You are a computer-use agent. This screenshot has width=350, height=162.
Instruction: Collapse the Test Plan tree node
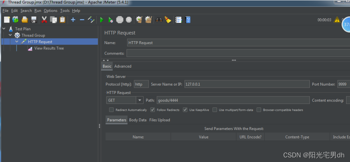pyautogui.click(x=4, y=29)
